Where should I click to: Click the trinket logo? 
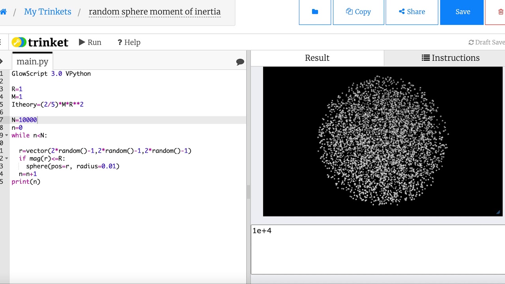(x=40, y=42)
